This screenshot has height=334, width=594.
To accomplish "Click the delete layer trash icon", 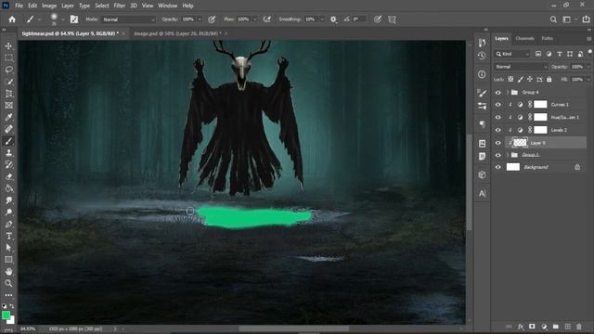I will [x=579, y=327].
